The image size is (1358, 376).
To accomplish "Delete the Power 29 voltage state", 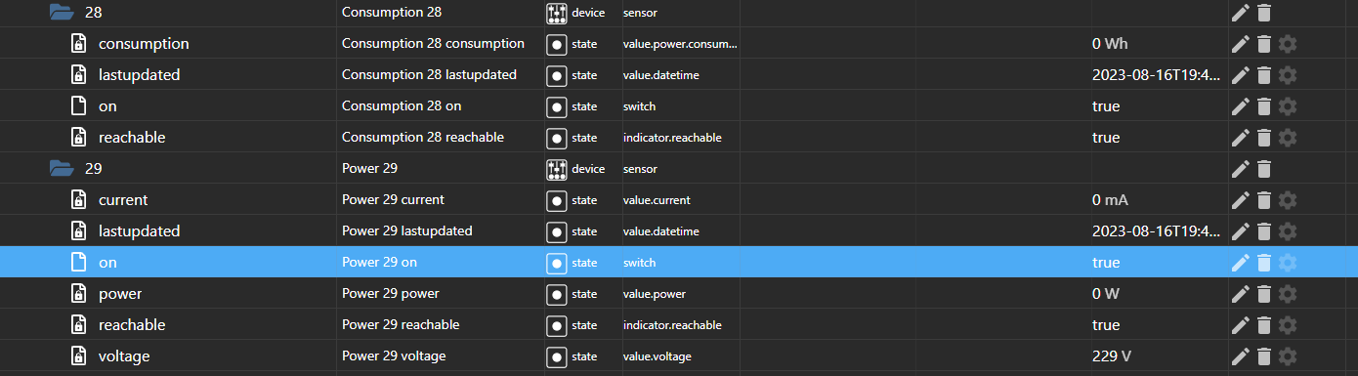I will (x=1264, y=356).
